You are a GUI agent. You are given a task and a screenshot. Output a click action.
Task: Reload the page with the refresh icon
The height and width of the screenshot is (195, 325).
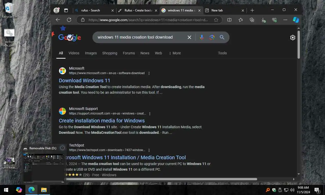pyautogui.click(x=69, y=20)
